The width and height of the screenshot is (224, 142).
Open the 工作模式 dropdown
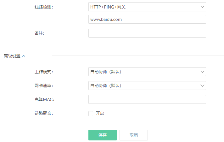147,72
